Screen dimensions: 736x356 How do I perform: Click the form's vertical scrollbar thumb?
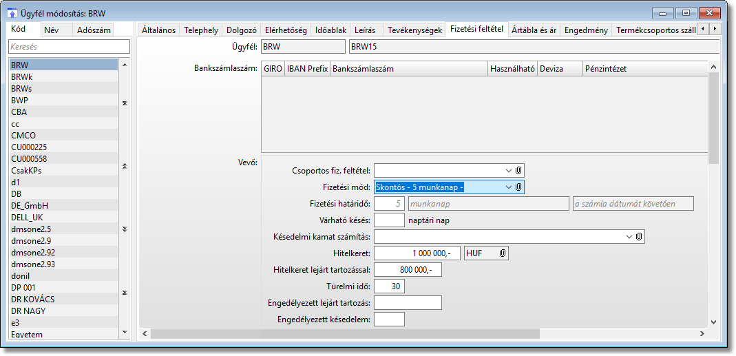[713, 118]
